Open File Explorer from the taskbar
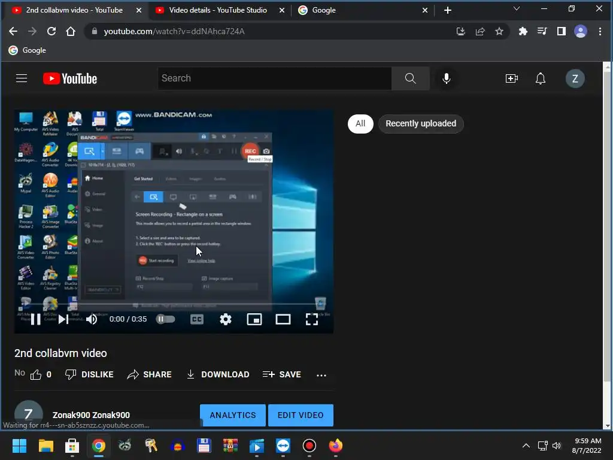This screenshot has height=460, width=613. click(45, 446)
